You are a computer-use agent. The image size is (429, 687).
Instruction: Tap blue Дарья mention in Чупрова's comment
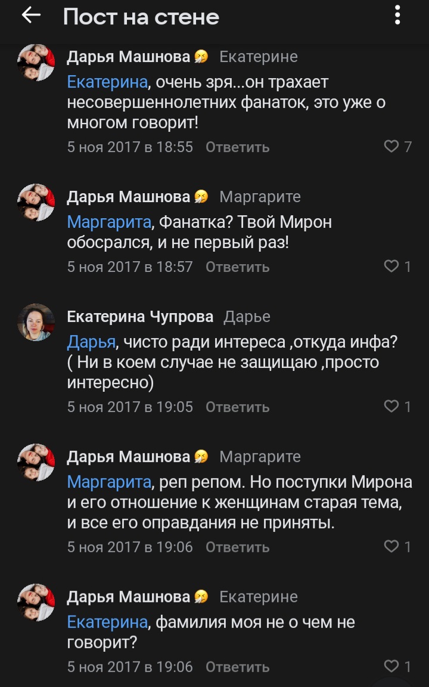tap(91, 342)
